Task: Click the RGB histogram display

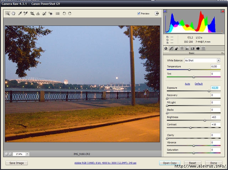Action: click(x=194, y=22)
